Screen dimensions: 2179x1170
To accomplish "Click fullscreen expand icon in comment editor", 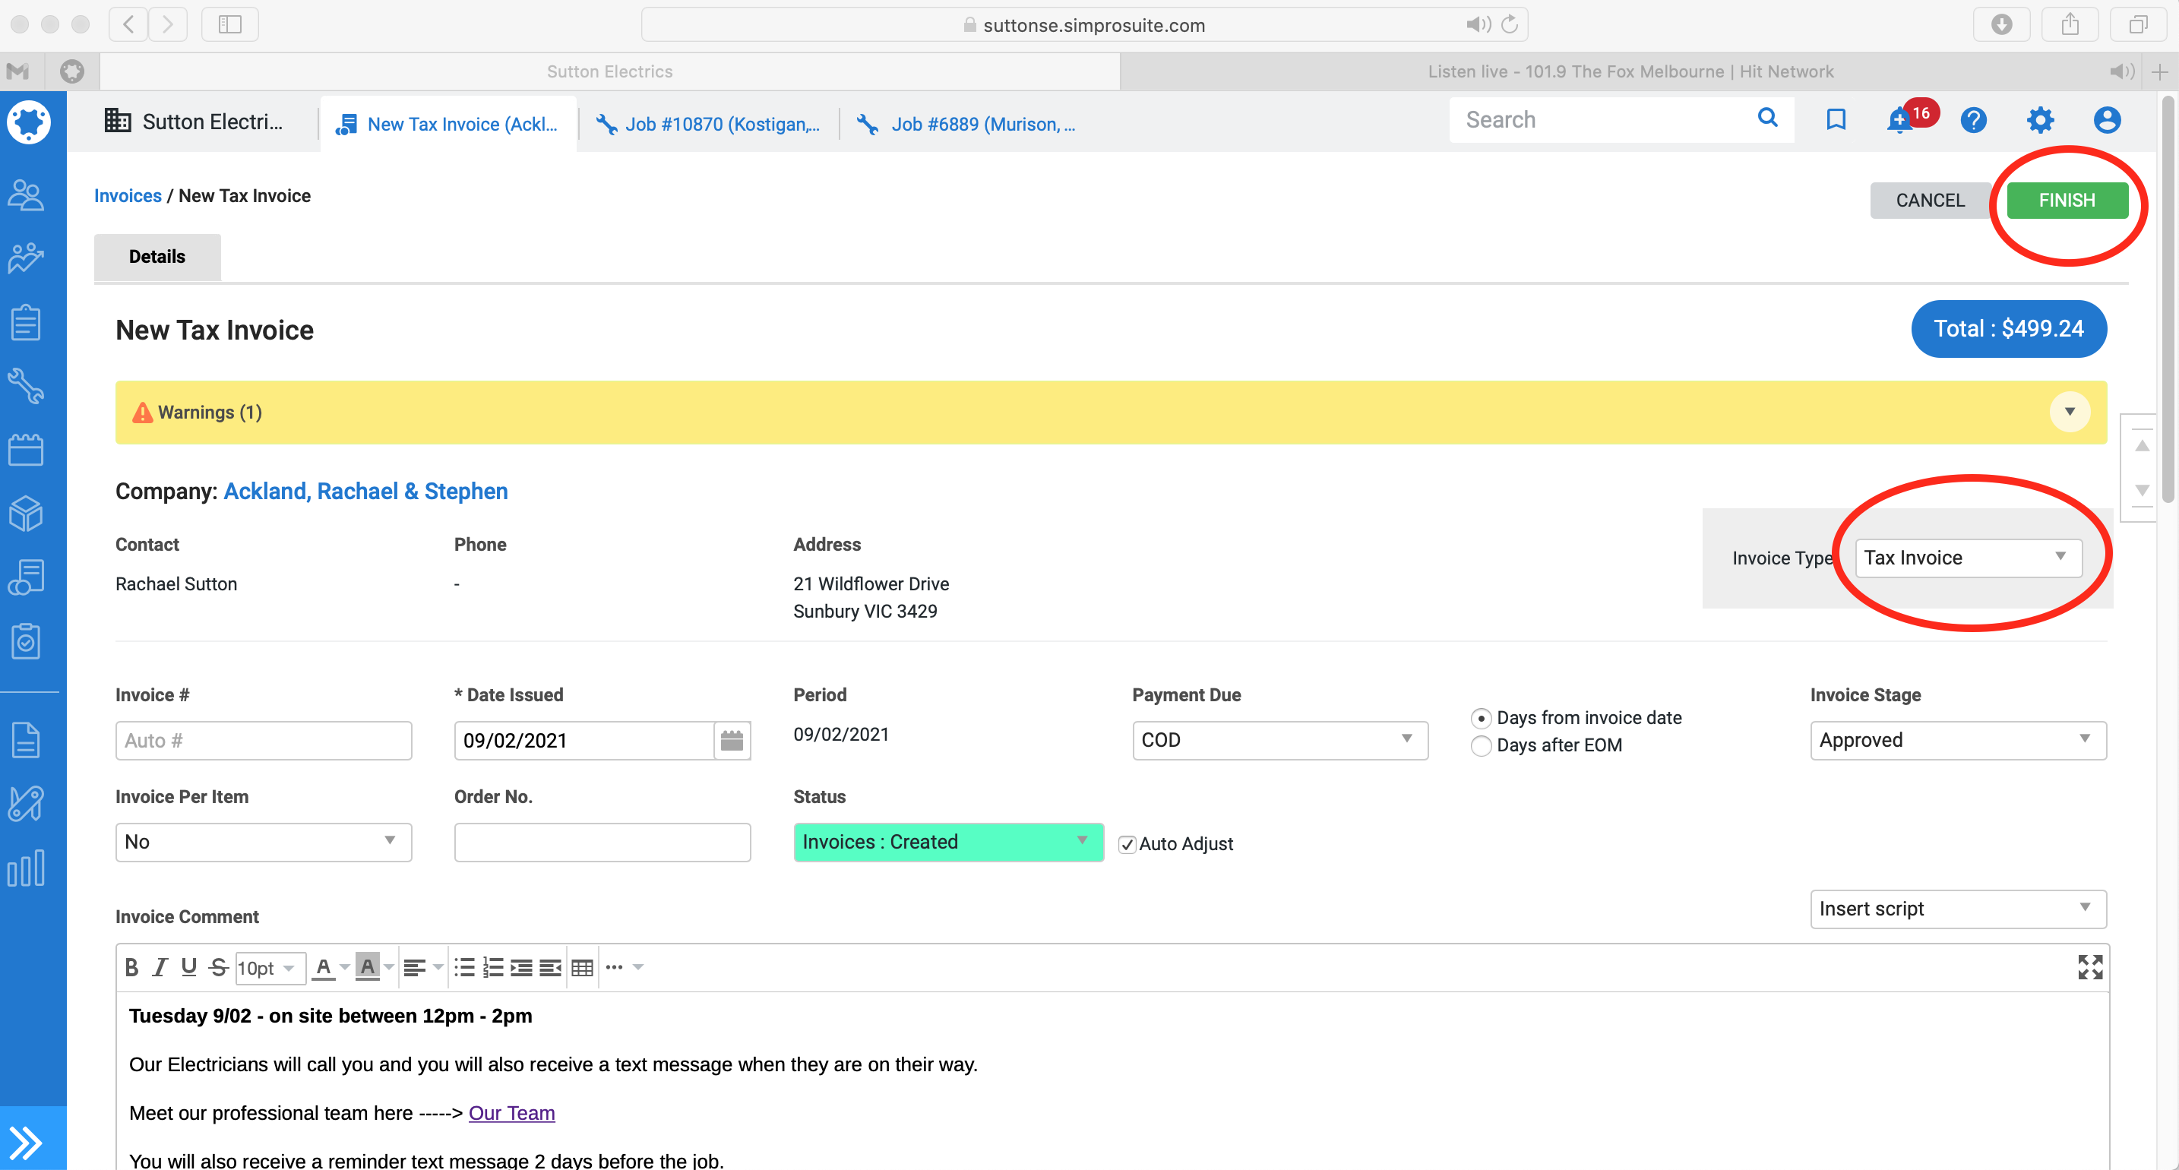I will tap(2089, 967).
